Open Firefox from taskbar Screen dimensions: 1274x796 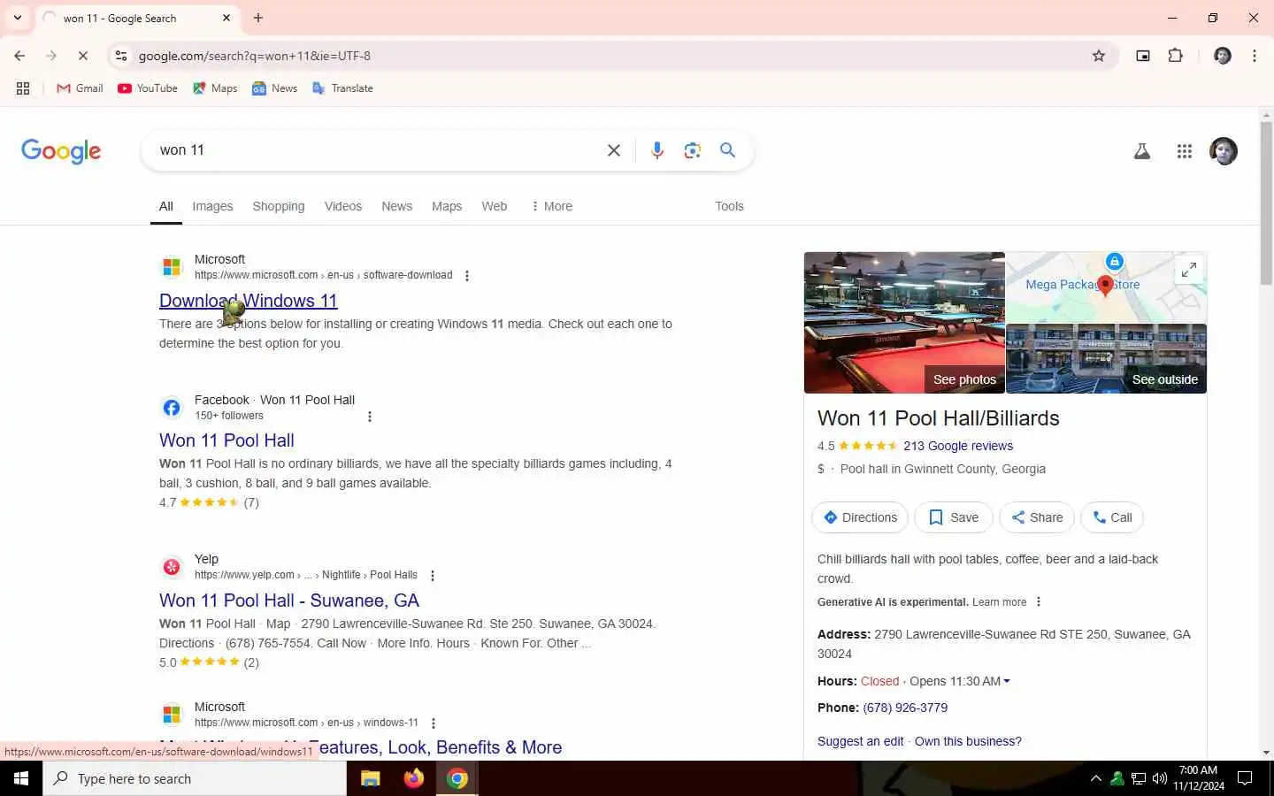tap(414, 778)
